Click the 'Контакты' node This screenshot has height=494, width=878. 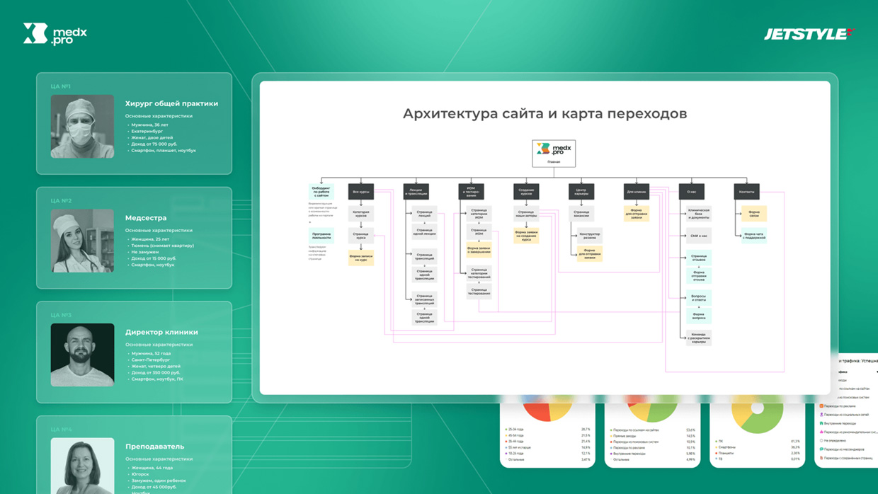[747, 192]
